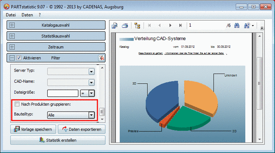Open the Daten menu
Screen dimensions: 275x153
pyautogui.click(x=27, y=15)
